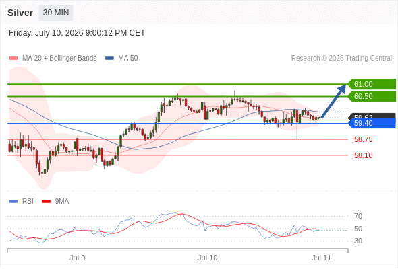Select the date line 'Friday, July 10, 2026 9:00:12 PM CET'
The height and width of the screenshot is (269, 398).
[x=77, y=33]
